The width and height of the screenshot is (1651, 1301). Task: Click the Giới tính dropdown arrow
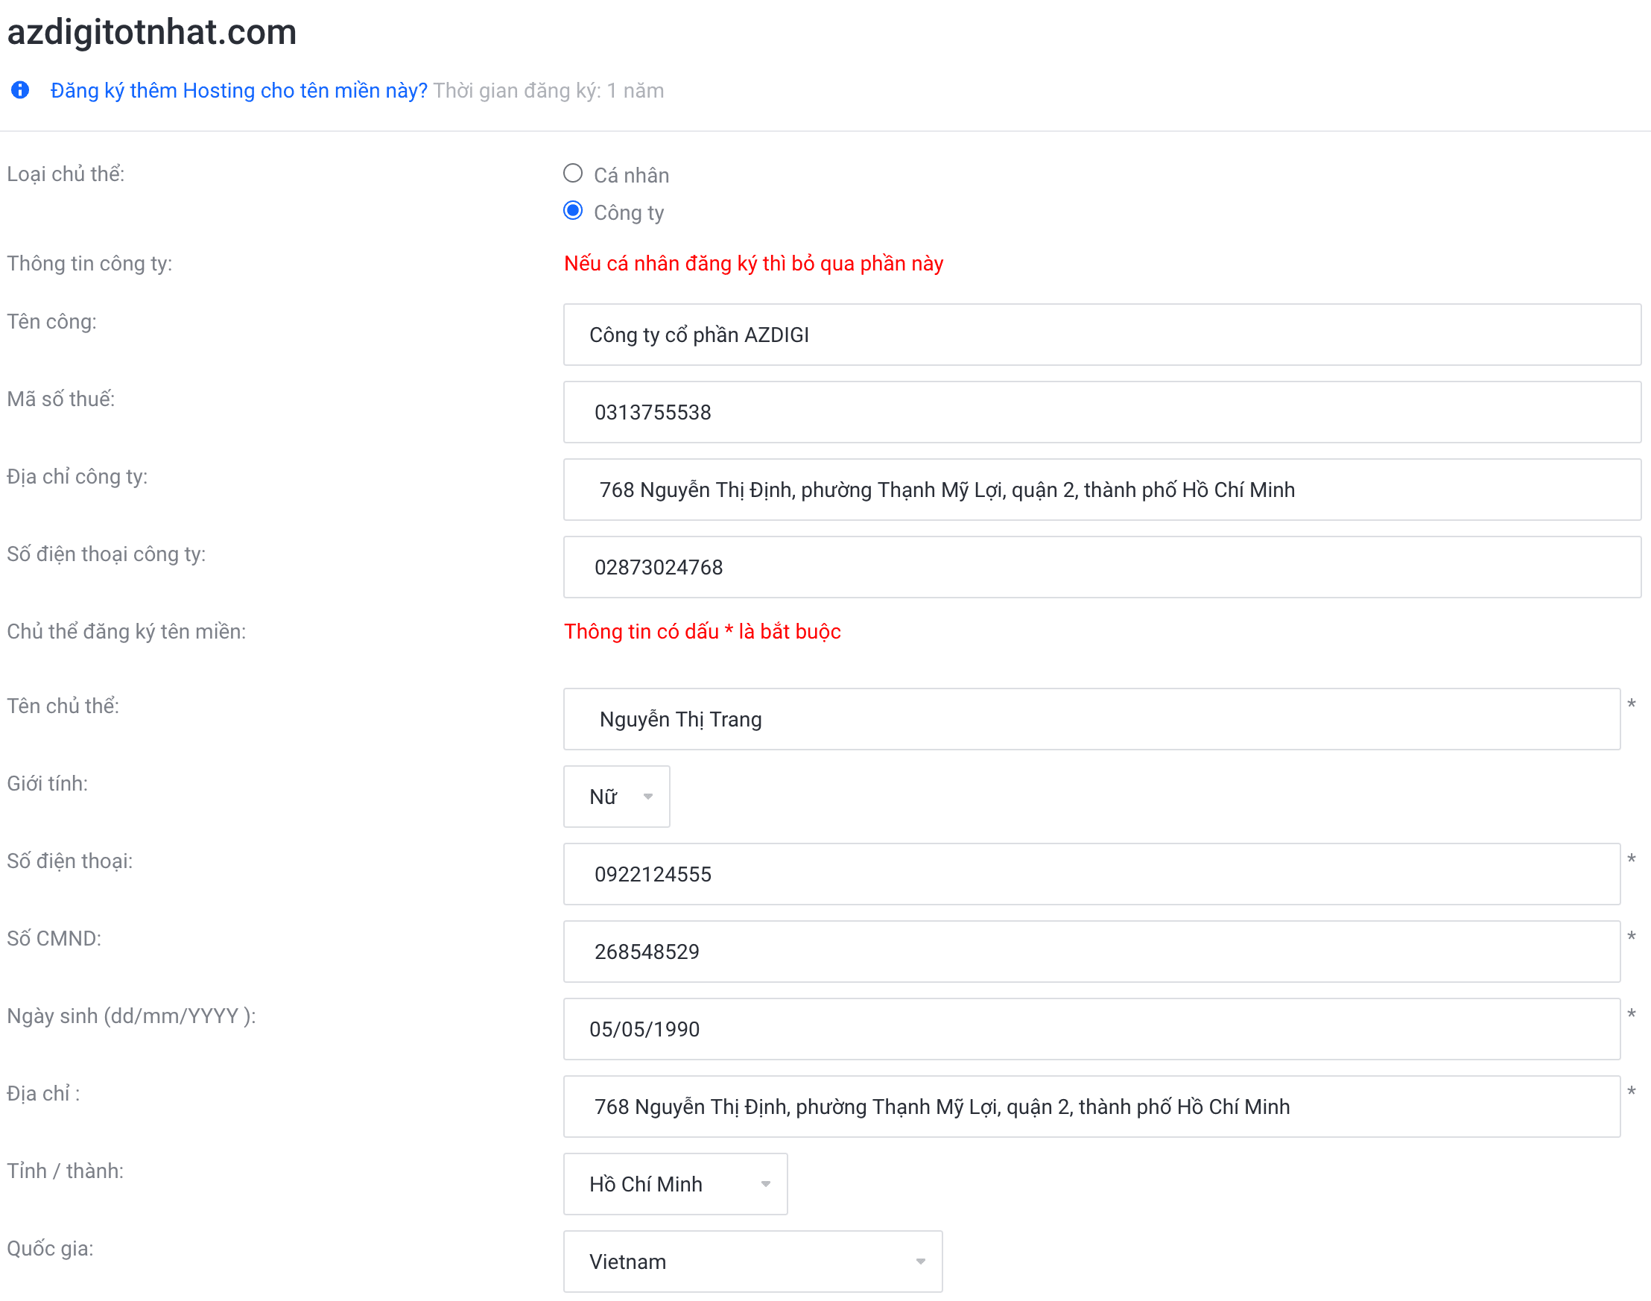tap(648, 797)
